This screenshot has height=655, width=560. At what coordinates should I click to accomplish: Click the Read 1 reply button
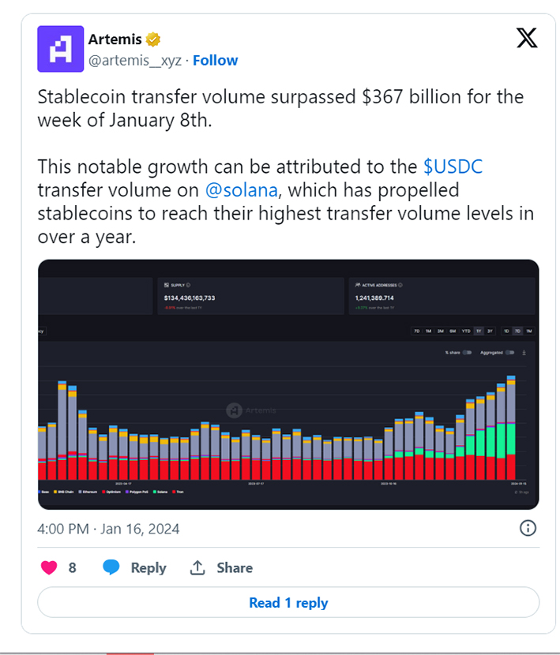[x=288, y=602]
